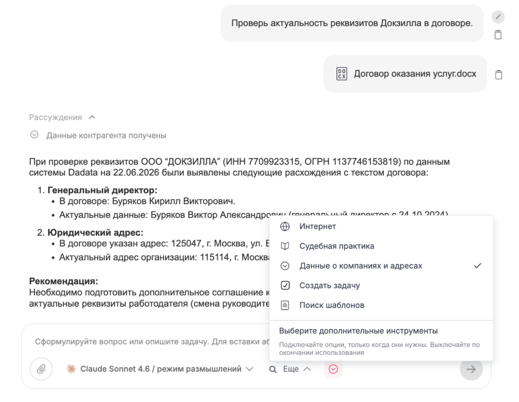Select Поиск шаблонов tool option
The width and height of the screenshot is (519, 402).
[x=381, y=305]
